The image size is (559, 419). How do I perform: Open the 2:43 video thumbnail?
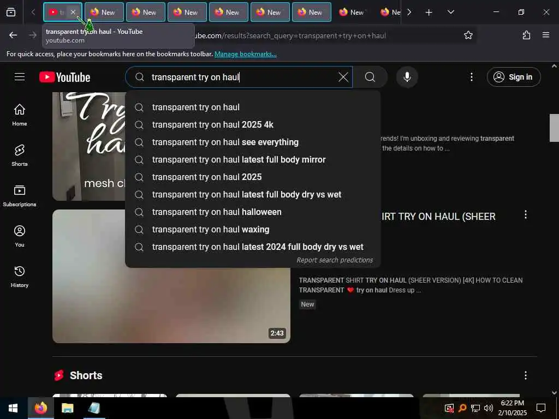point(171,277)
